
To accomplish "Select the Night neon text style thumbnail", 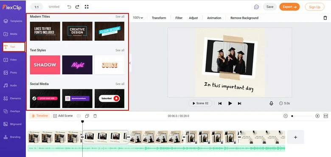I will point(77,65).
